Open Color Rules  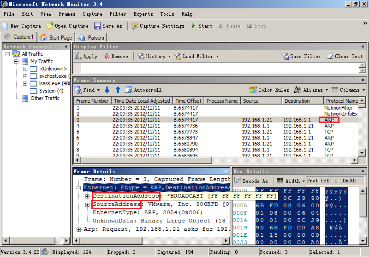click(269, 90)
